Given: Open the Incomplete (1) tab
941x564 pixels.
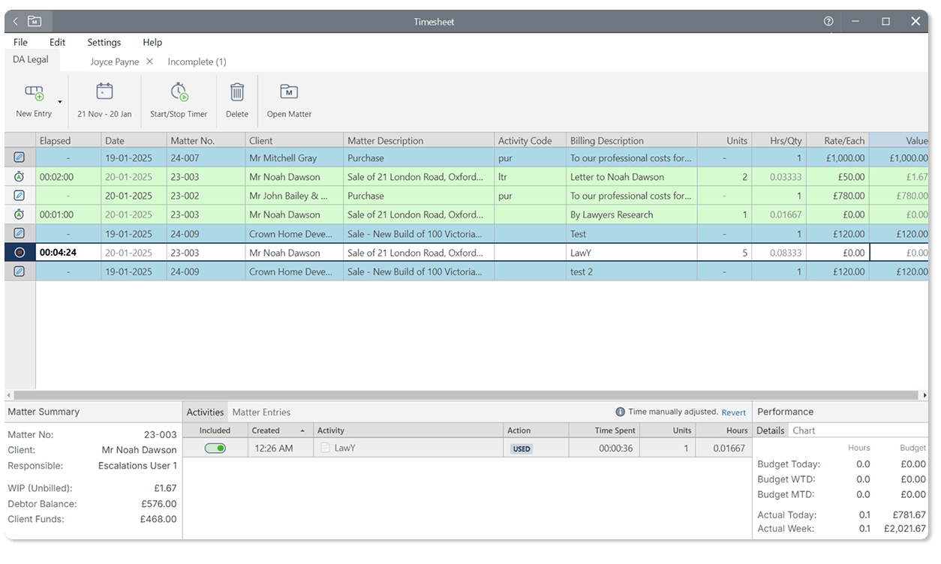Looking at the screenshot, I should [197, 61].
